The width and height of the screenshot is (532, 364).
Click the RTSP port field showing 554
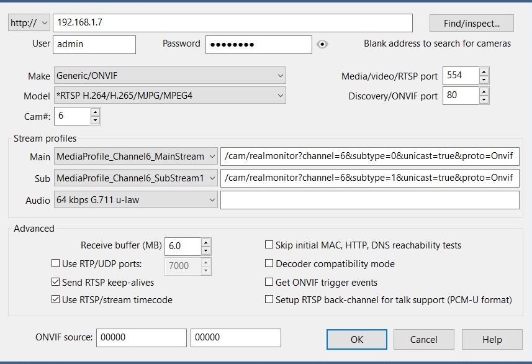[x=461, y=76]
